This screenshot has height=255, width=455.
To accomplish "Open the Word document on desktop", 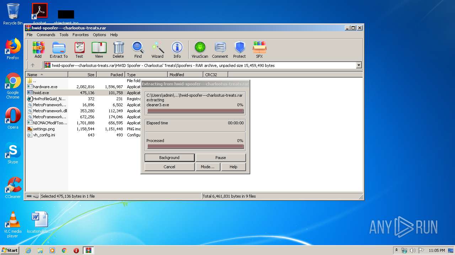I will point(39,222).
